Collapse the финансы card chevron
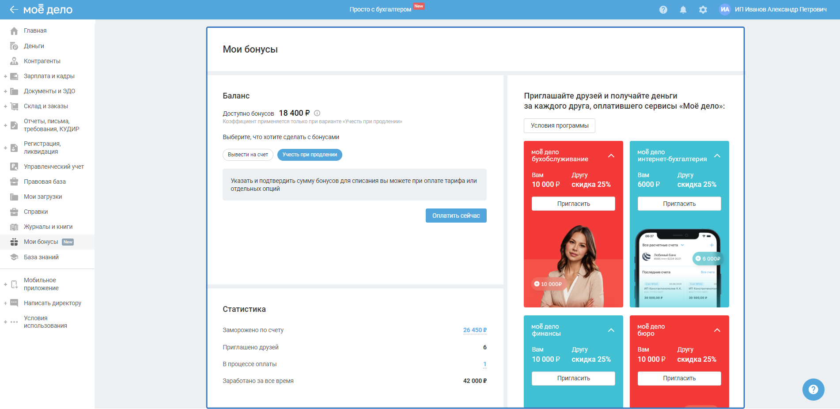840x409 pixels. (611, 330)
